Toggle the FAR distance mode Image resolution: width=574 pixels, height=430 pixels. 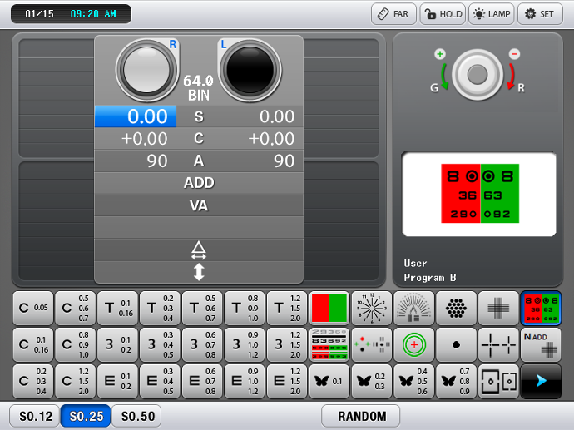click(393, 14)
